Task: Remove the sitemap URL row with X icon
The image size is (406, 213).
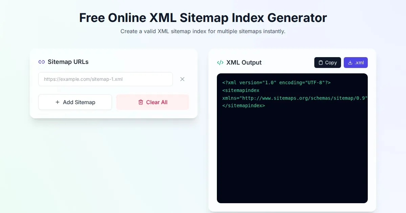Action: [182, 79]
